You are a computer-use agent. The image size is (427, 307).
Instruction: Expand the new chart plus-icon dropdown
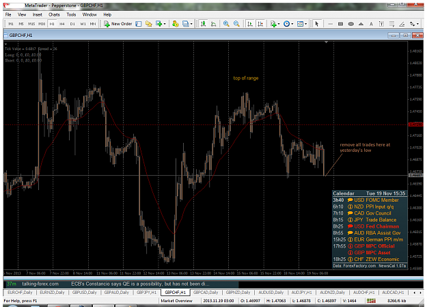tap(165, 24)
